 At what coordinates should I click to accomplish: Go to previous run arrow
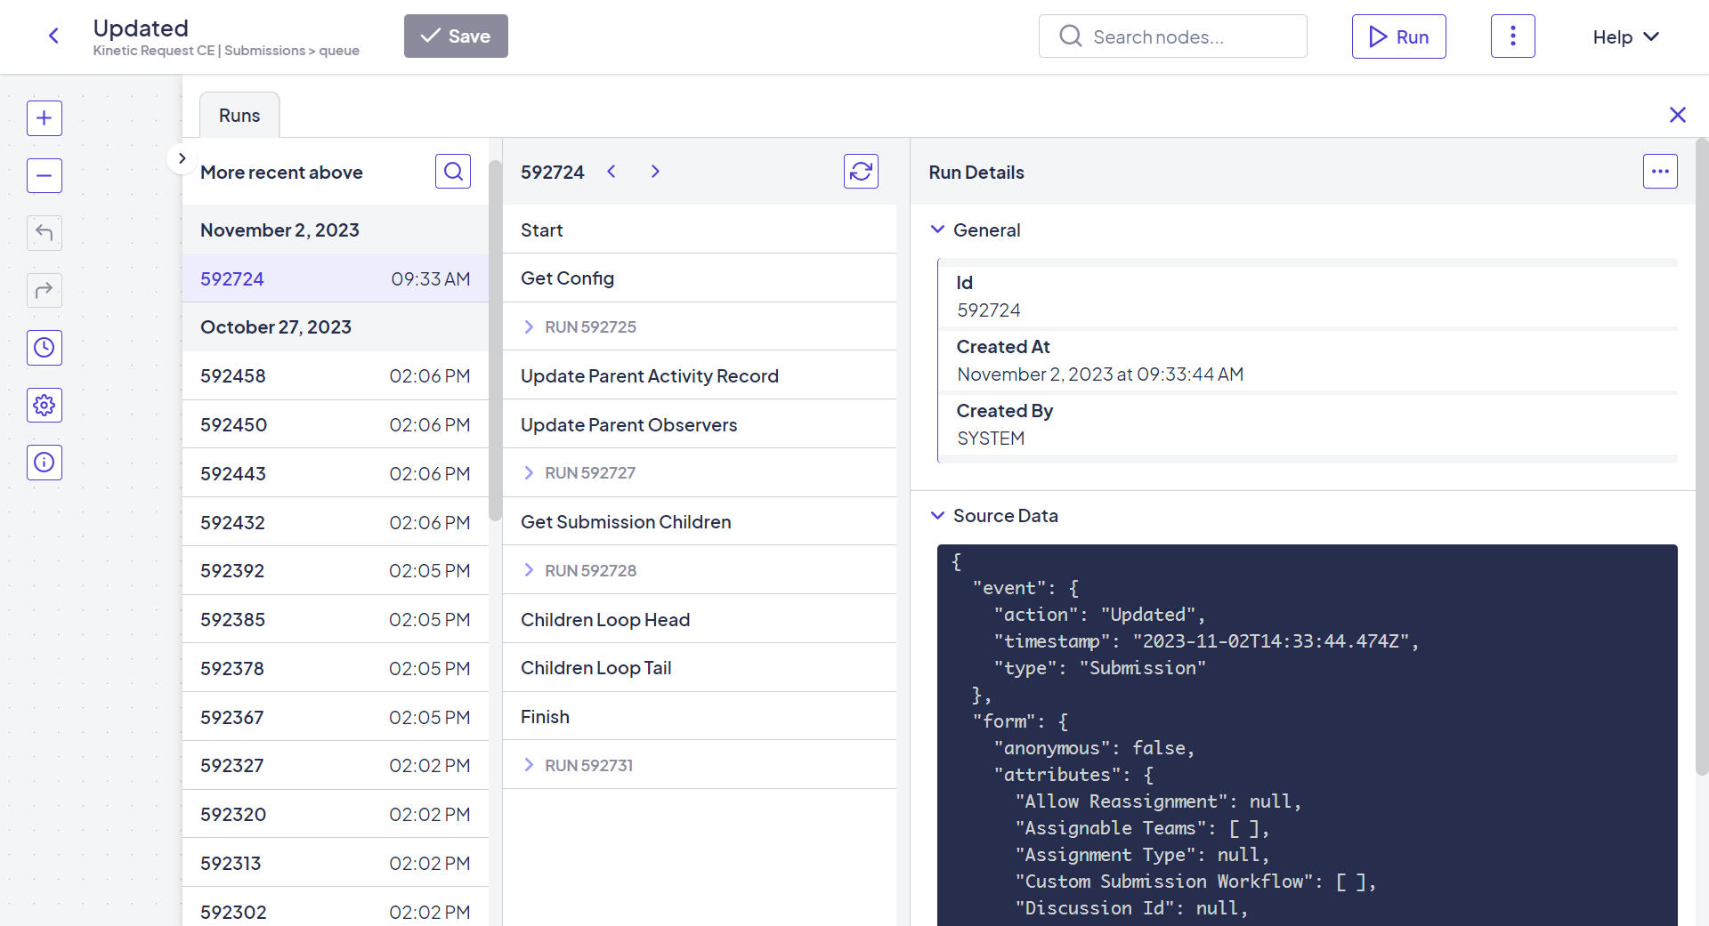click(612, 172)
